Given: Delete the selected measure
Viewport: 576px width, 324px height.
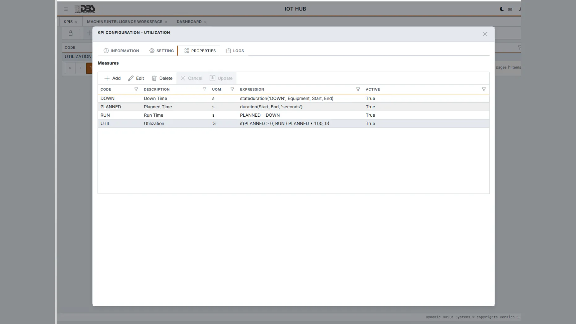Looking at the screenshot, I should click(x=162, y=78).
